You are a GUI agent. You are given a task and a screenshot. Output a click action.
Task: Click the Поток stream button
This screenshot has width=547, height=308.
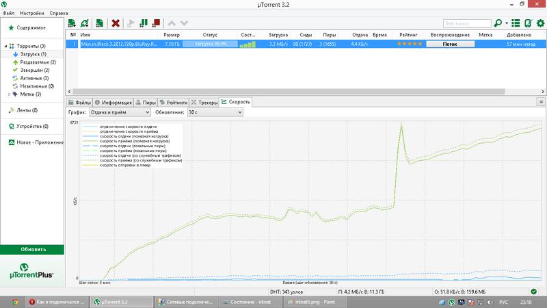point(450,44)
